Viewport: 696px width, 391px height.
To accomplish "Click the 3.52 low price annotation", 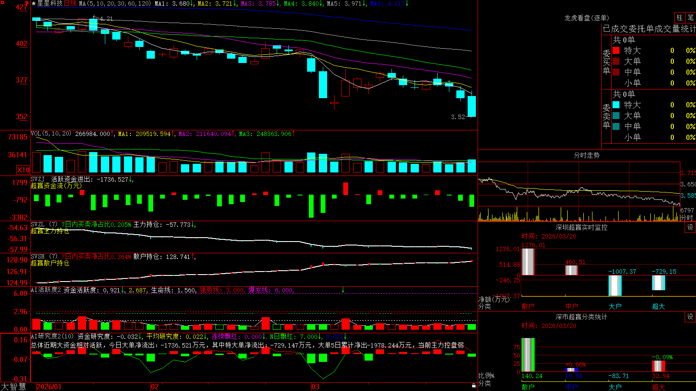I will [x=458, y=116].
